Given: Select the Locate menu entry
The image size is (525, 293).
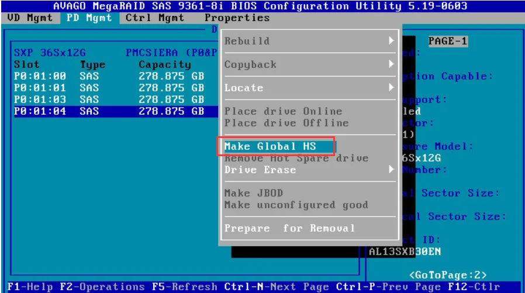Looking at the screenshot, I should [x=243, y=88].
